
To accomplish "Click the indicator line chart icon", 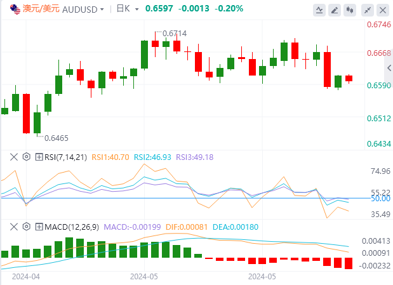I will (319, 10).
